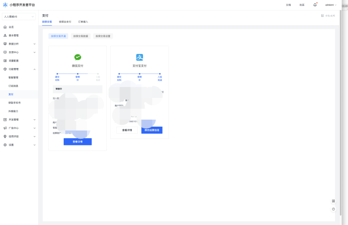
Task: Click the 数据分析 sidebar icon
Action: click(5, 44)
